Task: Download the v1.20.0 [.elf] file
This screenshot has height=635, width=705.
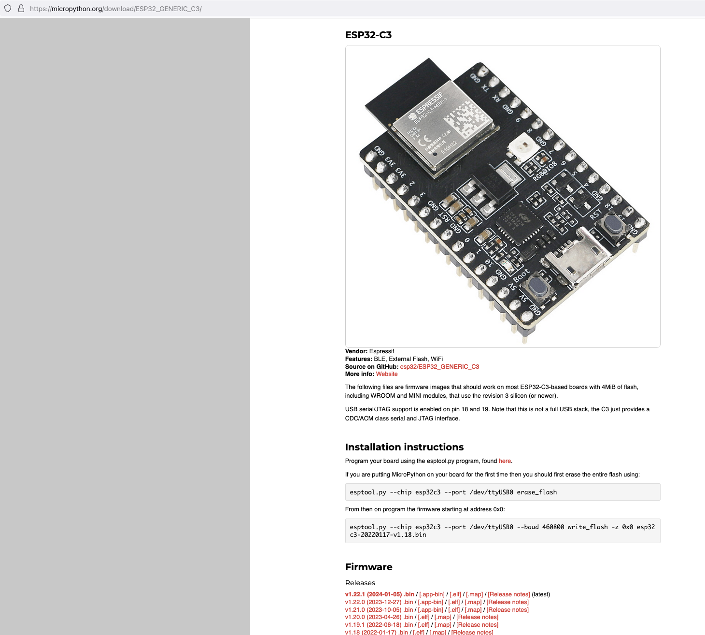Action: 423,617
